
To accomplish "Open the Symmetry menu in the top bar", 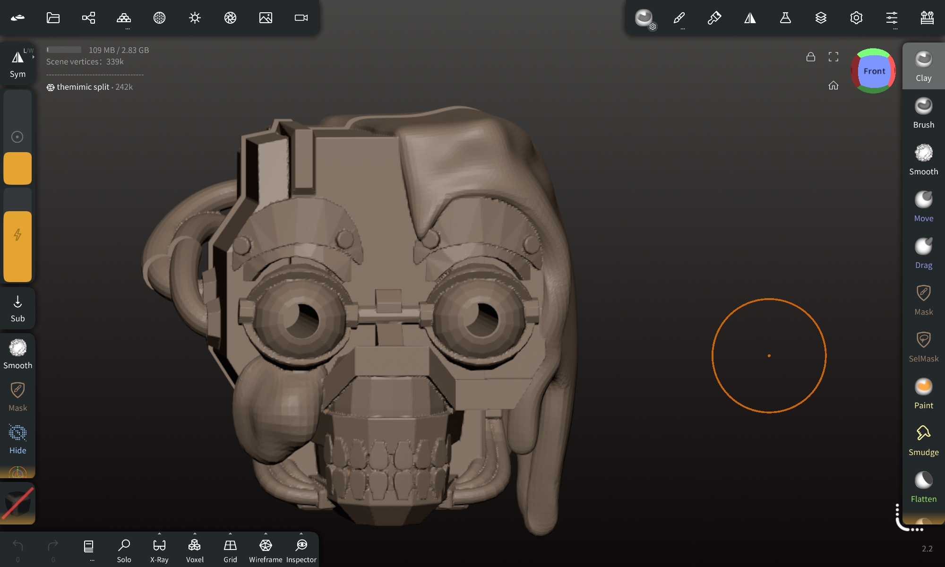I will (750, 18).
